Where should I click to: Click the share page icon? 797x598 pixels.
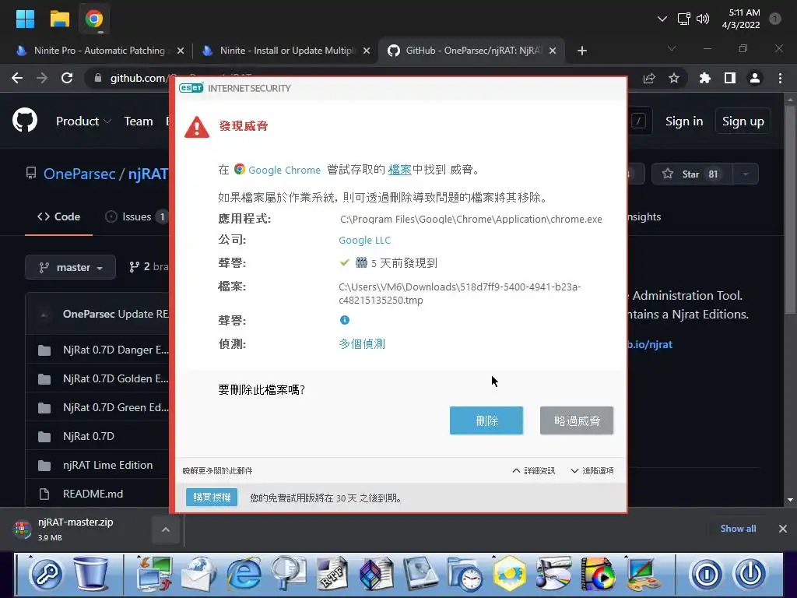point(649,79)
